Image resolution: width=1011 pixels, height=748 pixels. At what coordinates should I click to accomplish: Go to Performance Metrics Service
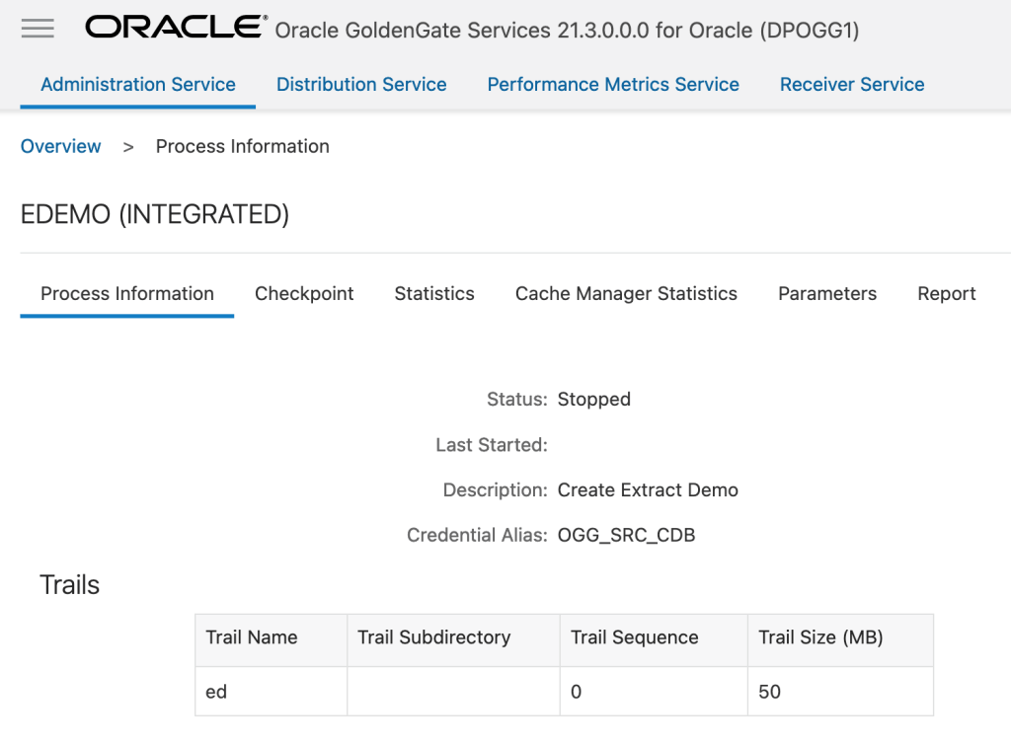pos(613,85)
